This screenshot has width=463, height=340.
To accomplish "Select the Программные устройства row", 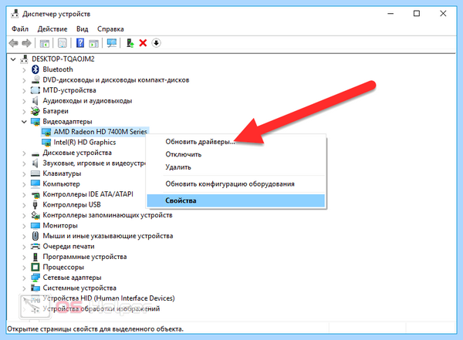I will pos(85,257).
